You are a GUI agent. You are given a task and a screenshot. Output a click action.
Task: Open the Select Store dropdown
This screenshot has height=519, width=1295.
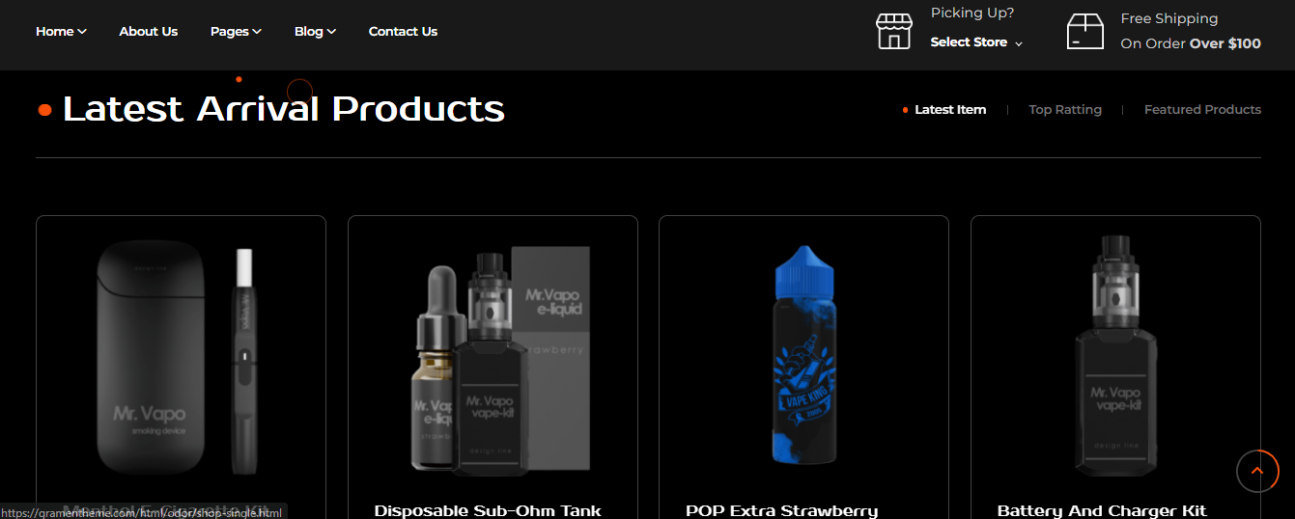coord(976,42)
